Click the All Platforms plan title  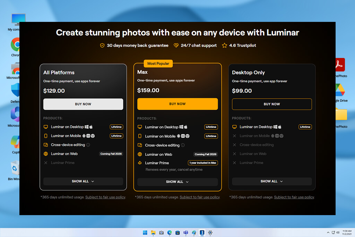(59, 73)
